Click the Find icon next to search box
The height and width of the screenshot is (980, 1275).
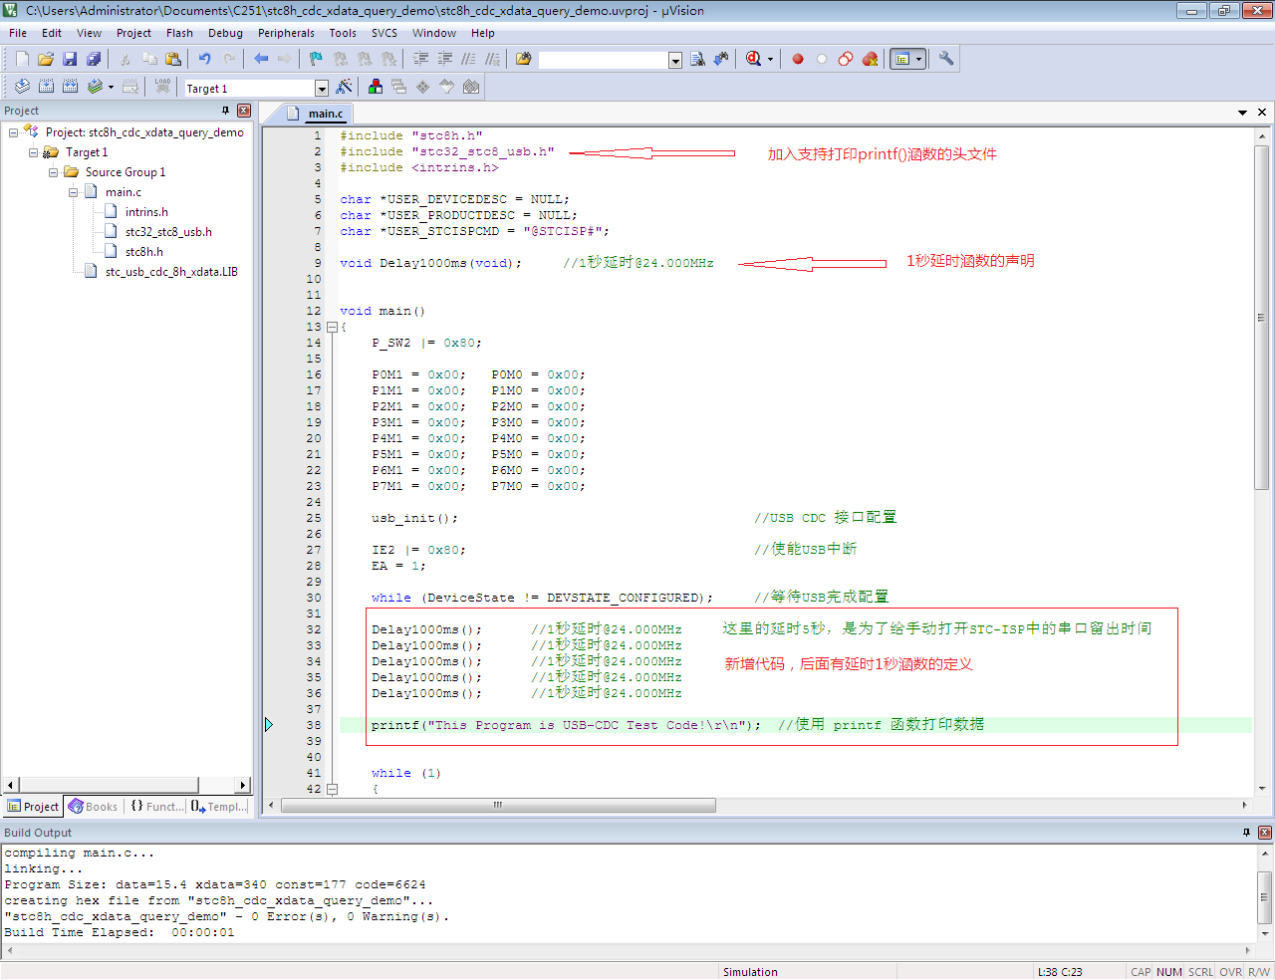click(697, 59)
